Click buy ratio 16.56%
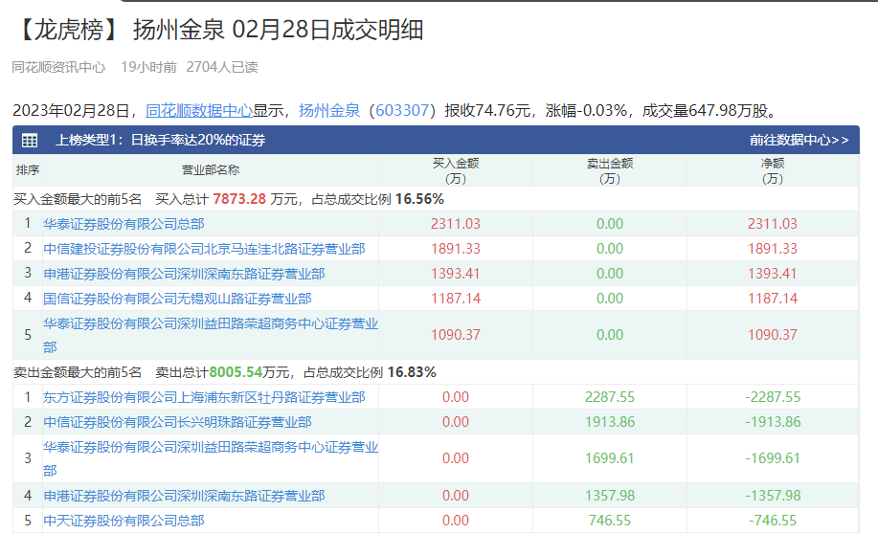Image resolution: width=878 pixels, height=534 pixels. tap(419, 199)
